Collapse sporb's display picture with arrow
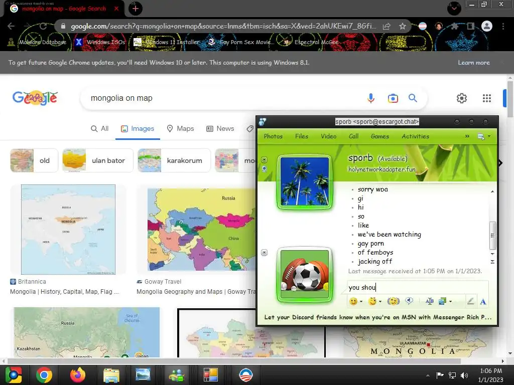 tap(264, 159)
